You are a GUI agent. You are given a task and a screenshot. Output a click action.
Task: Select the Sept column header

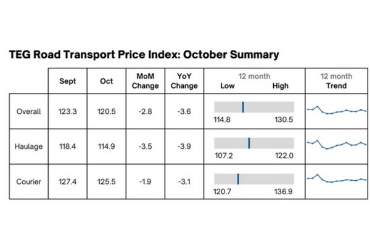click(68, 81)
